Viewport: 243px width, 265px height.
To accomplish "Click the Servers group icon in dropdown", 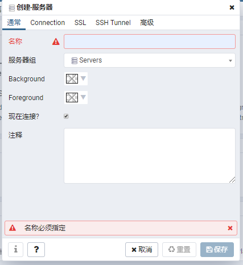I will tap(74, 61).
